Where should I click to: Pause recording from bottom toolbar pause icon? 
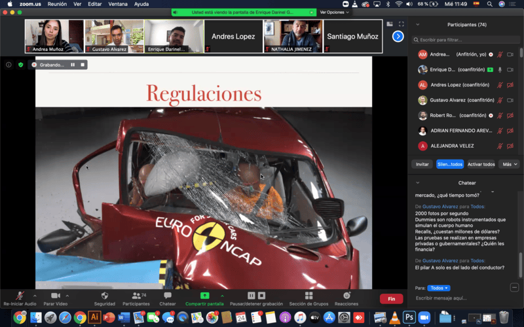(x=252, y=296)
